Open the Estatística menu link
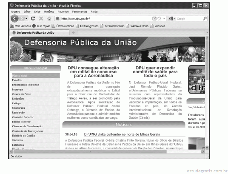This screenshot has height=174, width=228. pos(18,145)
